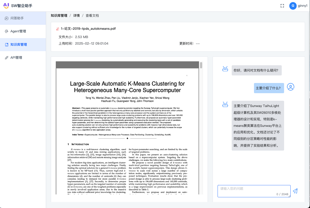Open the 问答助手 menu item
Screen dimensions: 310x208
tap(17, 18)
